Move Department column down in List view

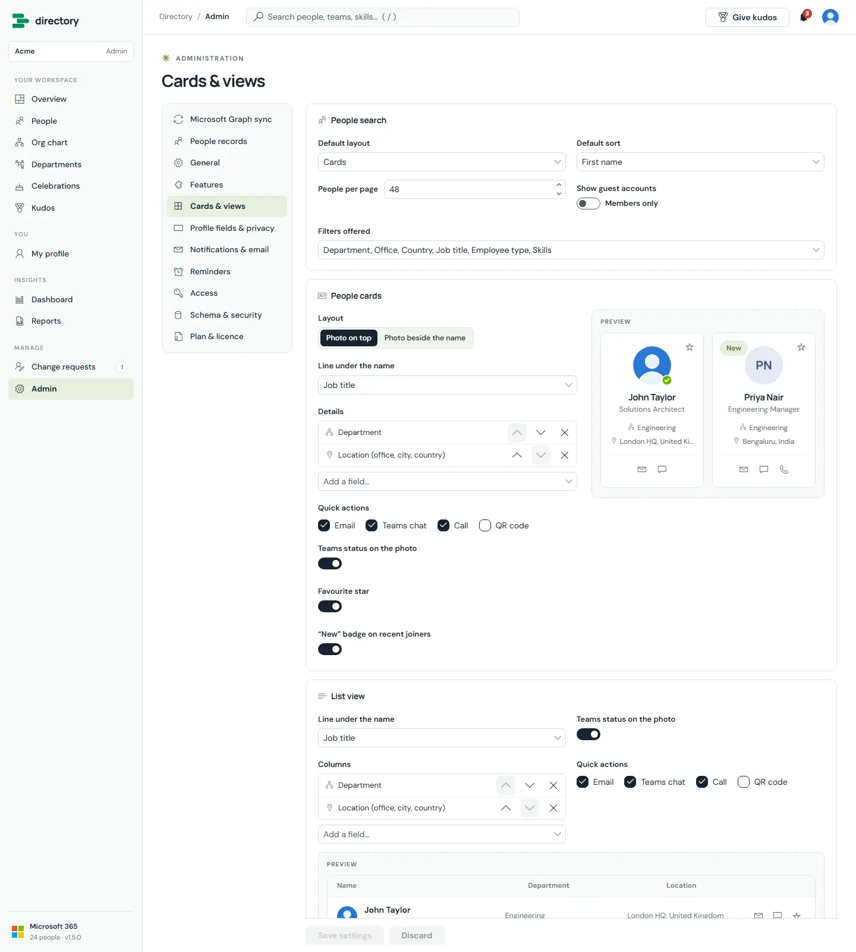(530, 785)
